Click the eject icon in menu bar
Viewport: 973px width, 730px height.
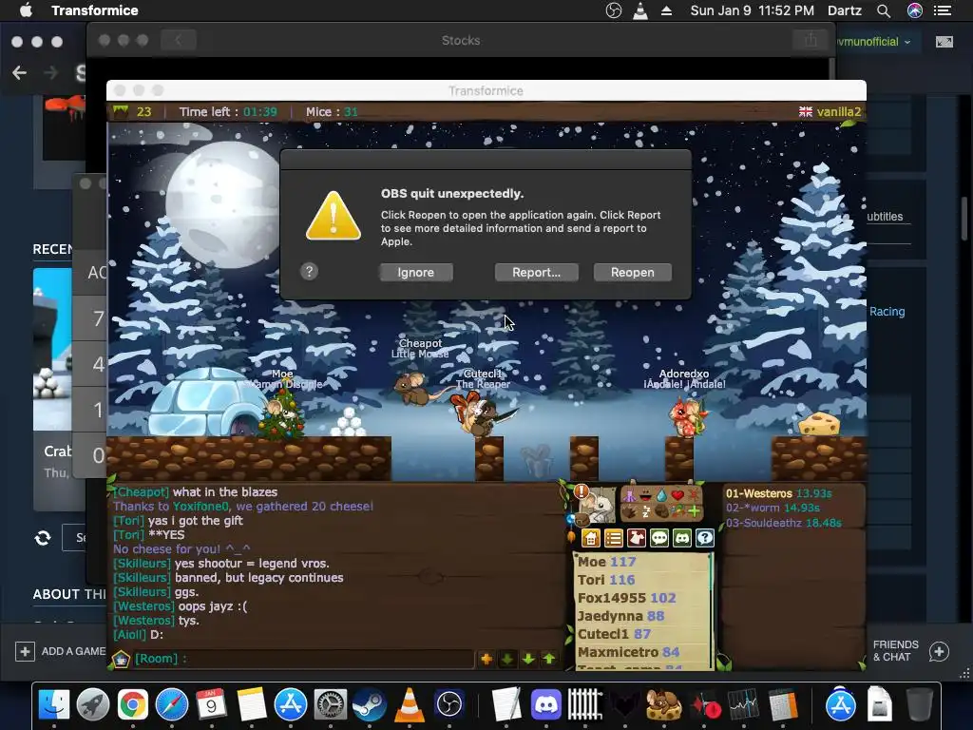[666, 10]
